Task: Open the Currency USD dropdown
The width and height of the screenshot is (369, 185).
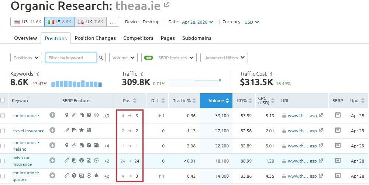Action: (x=252, y=22)
